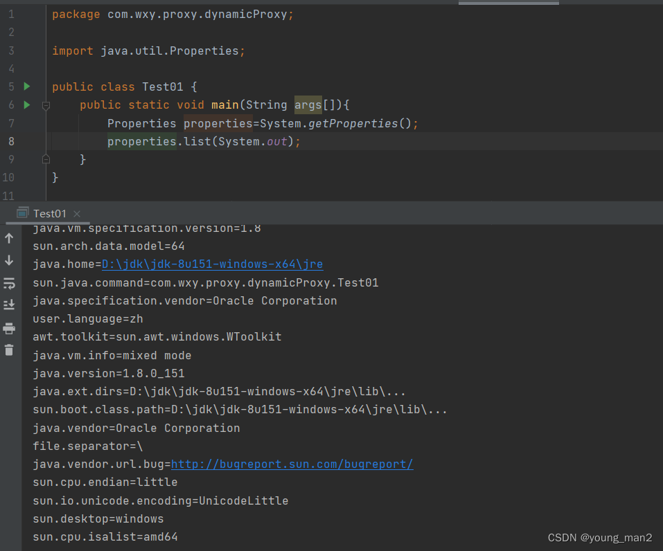Toggle scroll to end of console output

pyautogui.click(x=9, y=305)
